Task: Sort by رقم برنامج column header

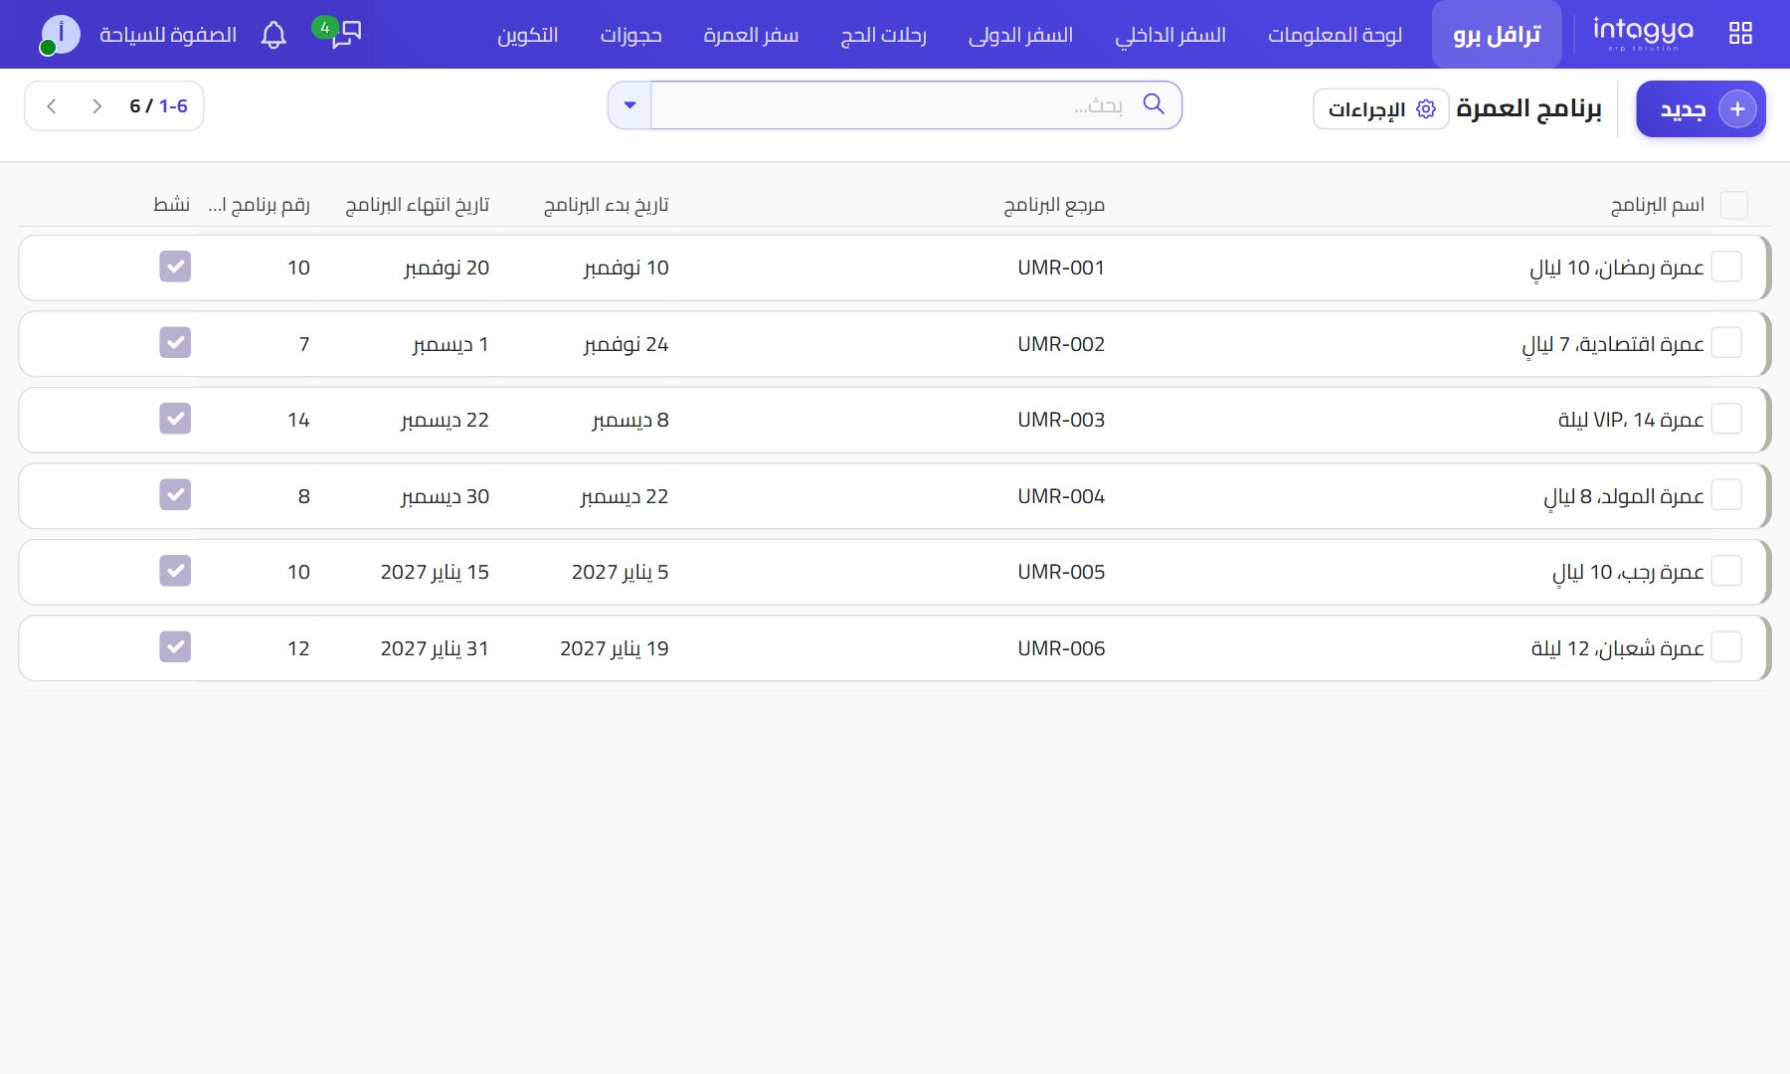Action: (259, 205)
